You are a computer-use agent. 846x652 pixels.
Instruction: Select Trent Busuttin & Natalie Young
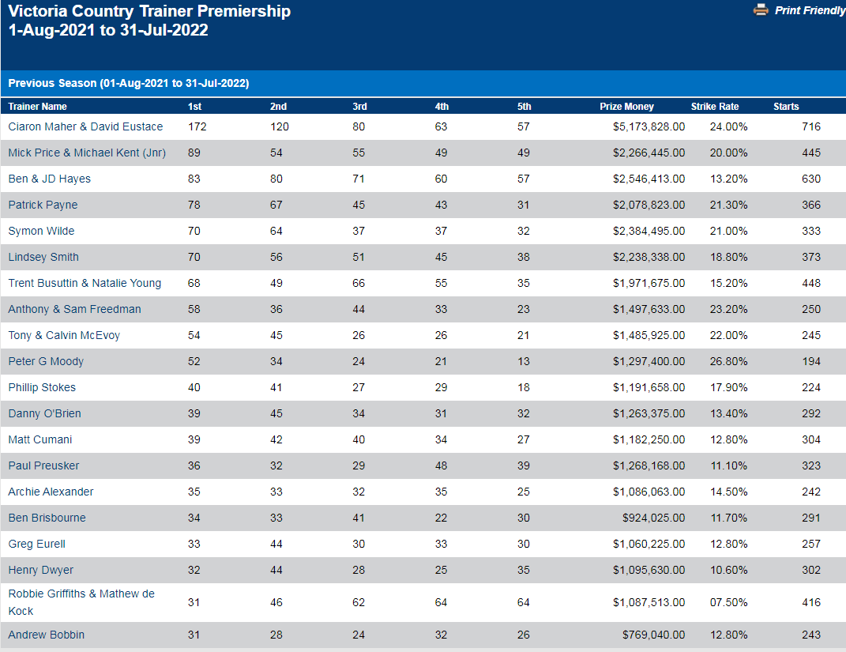point(85,283)
